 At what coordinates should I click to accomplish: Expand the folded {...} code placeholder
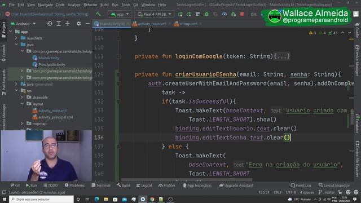click(x=281, y=56)
